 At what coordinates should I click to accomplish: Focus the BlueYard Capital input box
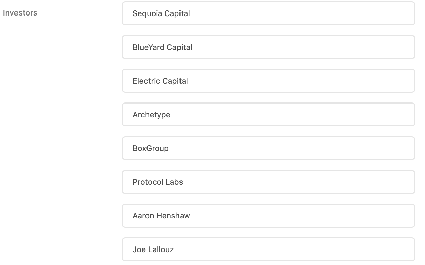268,47
